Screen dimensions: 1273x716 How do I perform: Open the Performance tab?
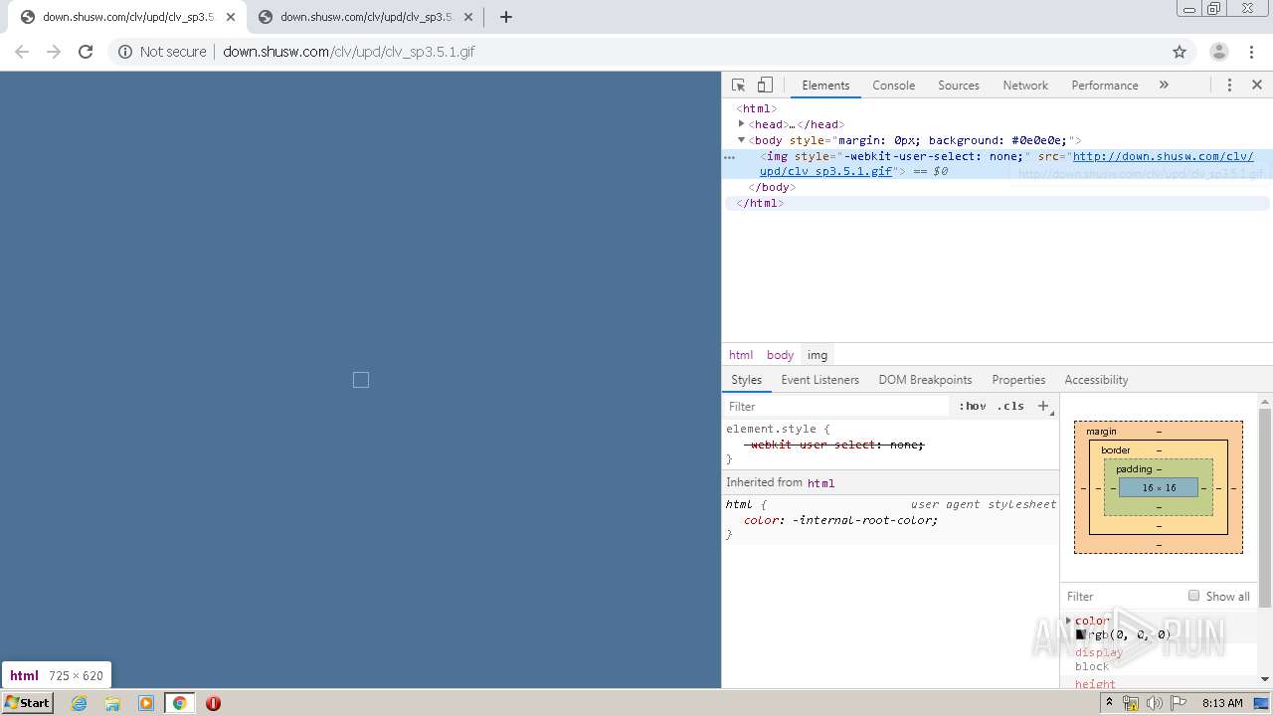[1105, 86]
